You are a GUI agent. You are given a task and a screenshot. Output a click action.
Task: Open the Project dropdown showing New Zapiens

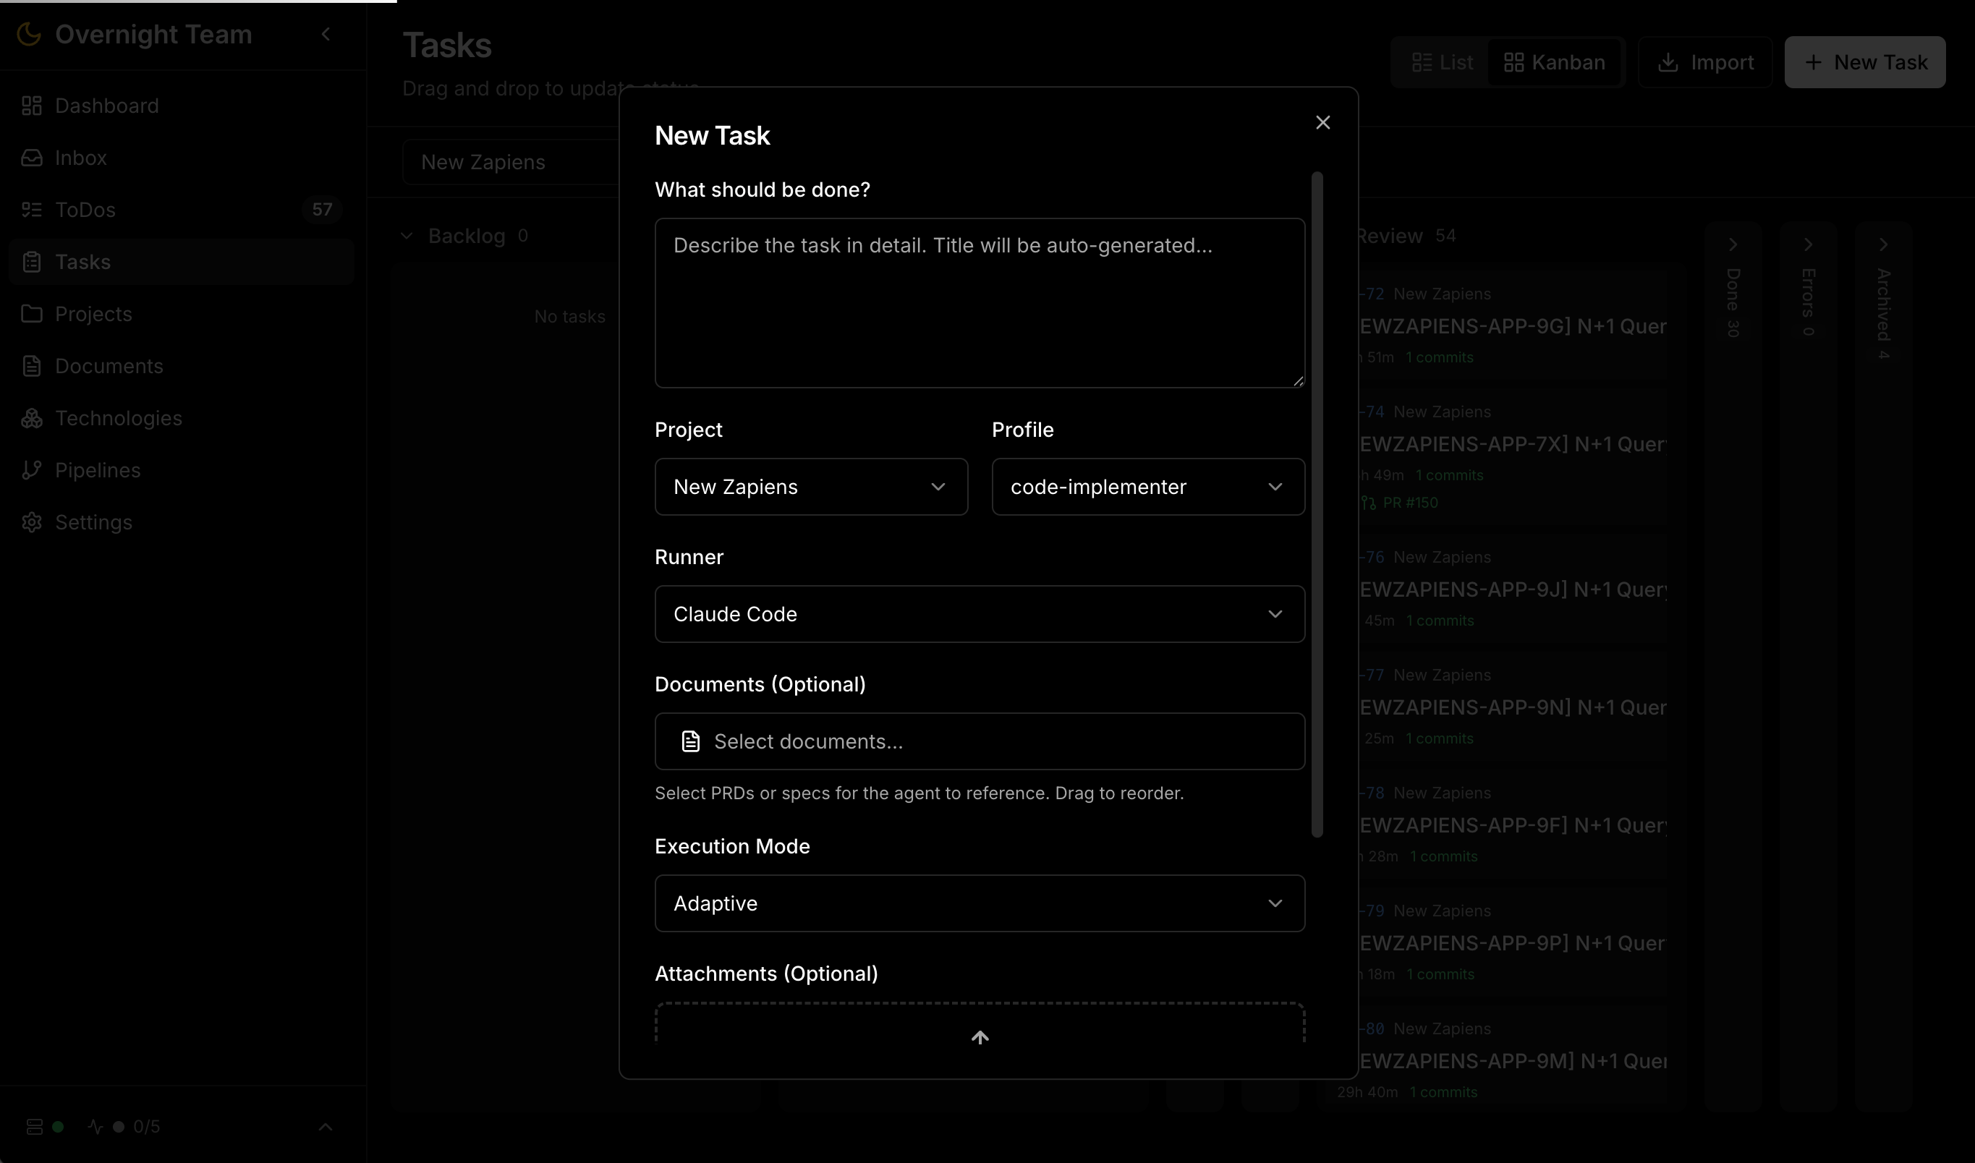(811, 487)
